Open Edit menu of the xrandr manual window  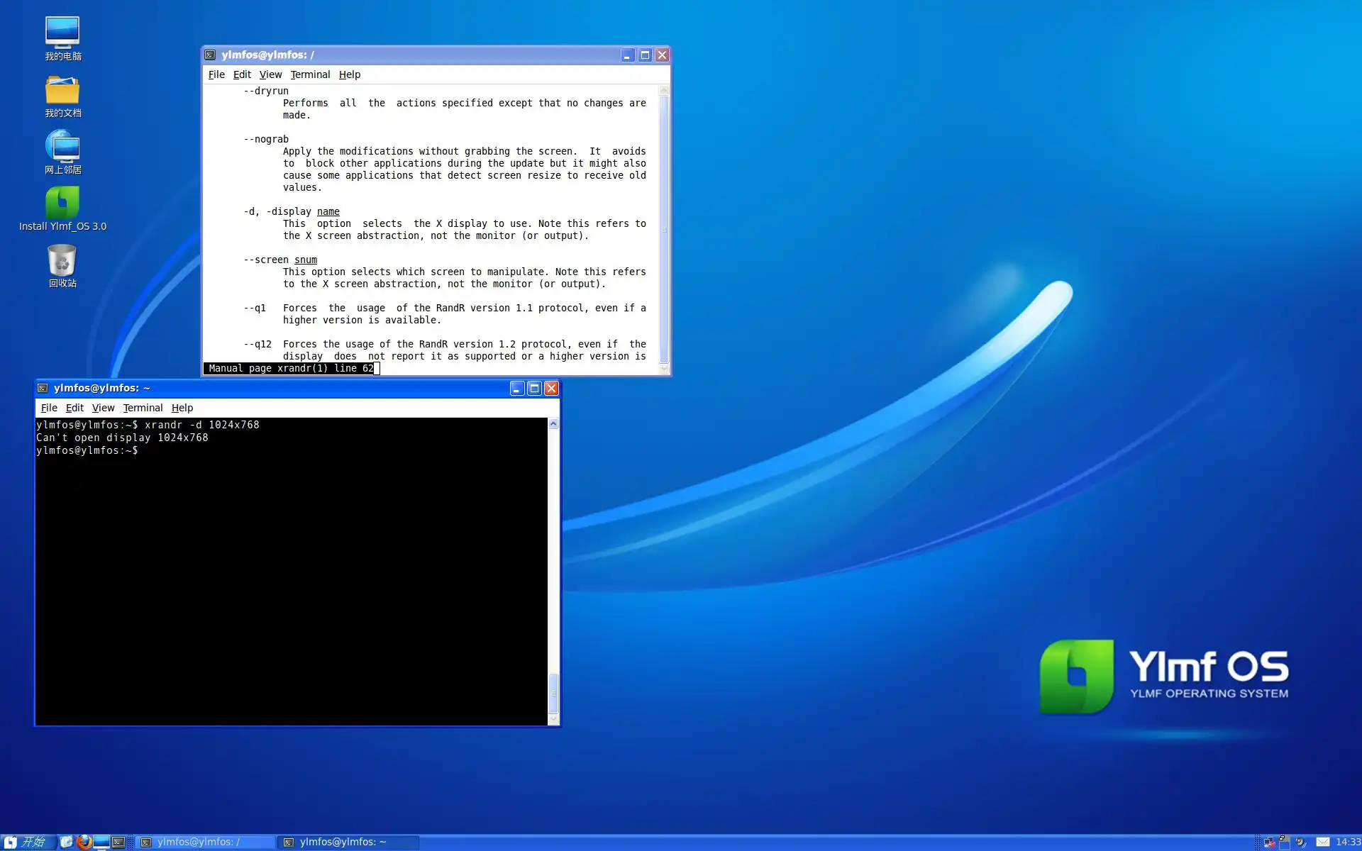(242, 74)
